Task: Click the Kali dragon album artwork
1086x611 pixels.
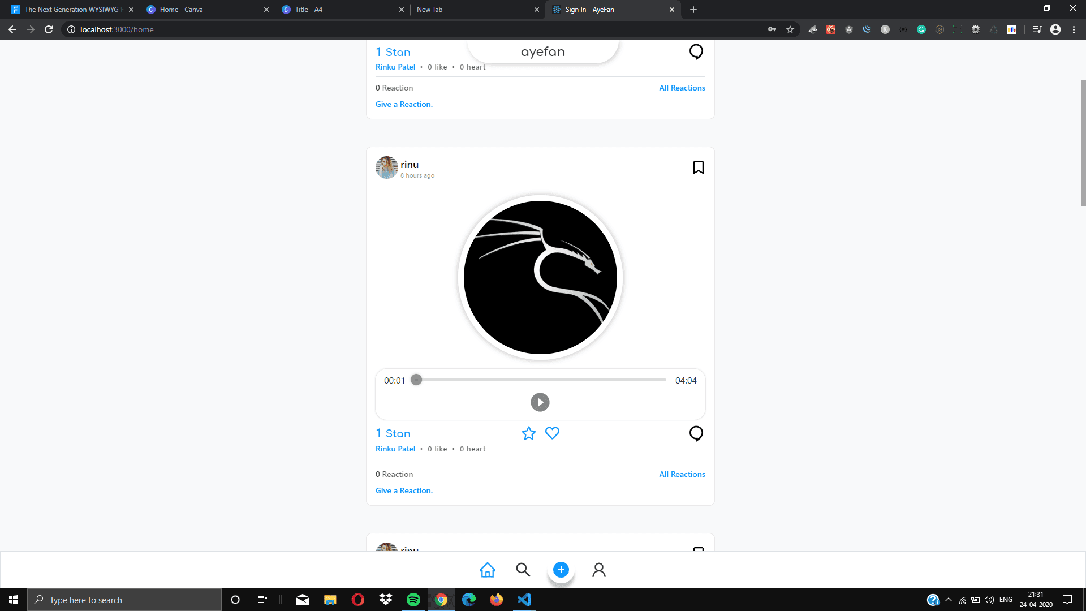Action: (x=540, y=277)
